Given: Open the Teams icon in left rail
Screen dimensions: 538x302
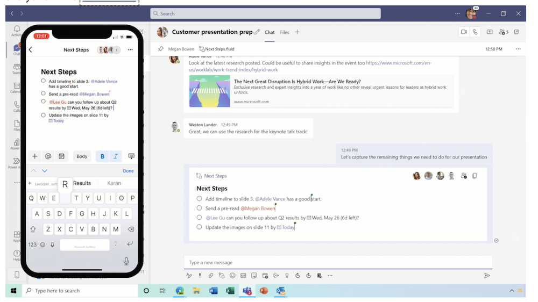Looking at the screenshot, I should pos(16,69).
